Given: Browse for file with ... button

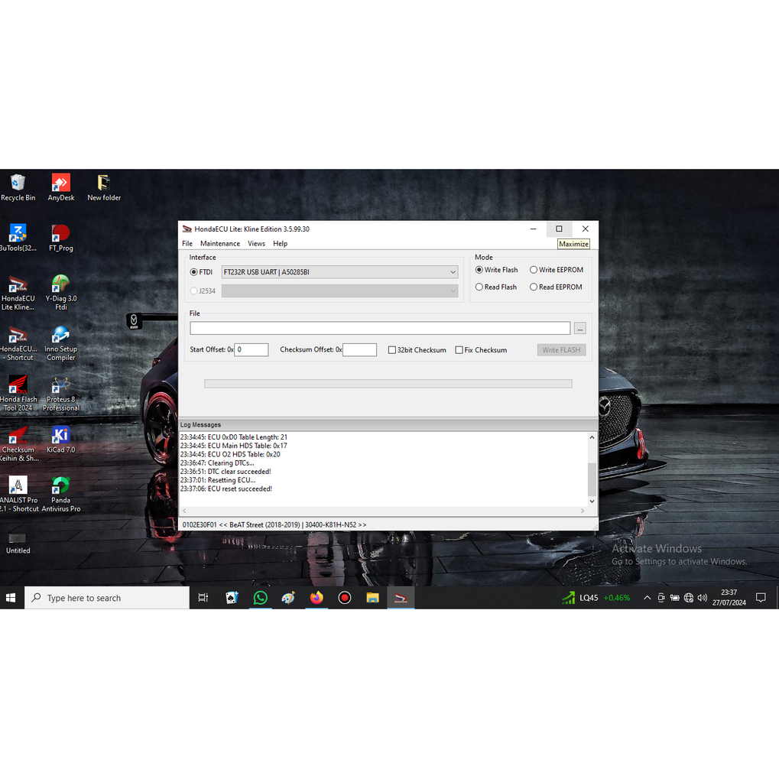Looking at the screenshot, I should [579, 329].
